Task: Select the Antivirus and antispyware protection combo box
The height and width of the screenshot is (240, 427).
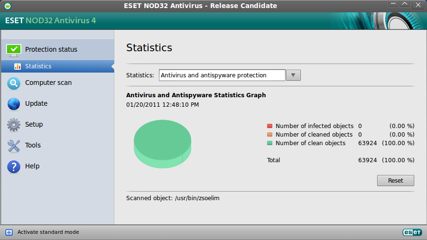Action: tap(222, 75)
